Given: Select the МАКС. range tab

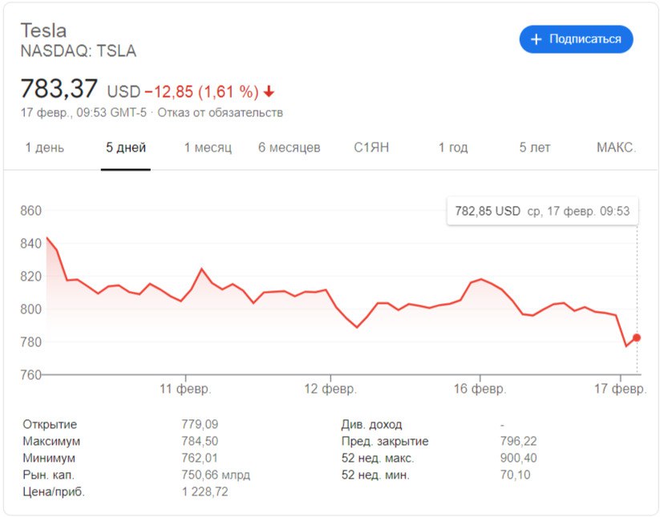Looking at the screenshot, I should (616, 147).
